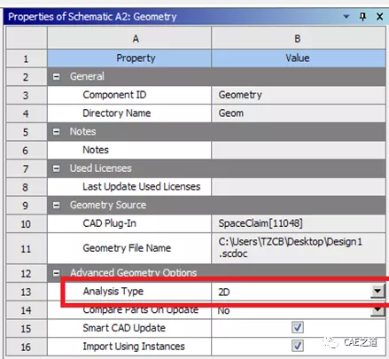Select row 13 header
The height and width of the screenshot is (359, 389).
27,292
